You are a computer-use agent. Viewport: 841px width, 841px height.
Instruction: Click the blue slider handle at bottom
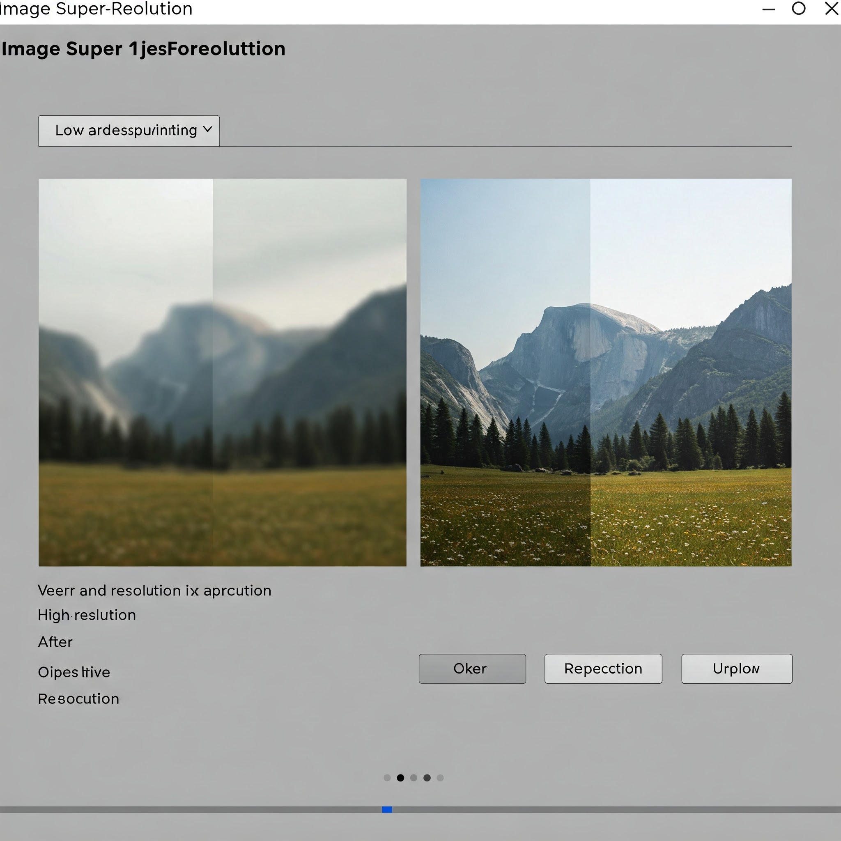pos(387,810)
